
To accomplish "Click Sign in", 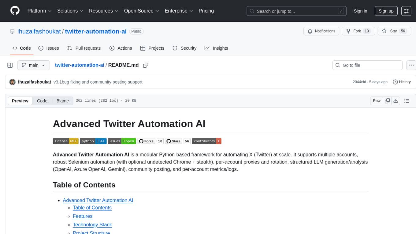I will point(360,11).
